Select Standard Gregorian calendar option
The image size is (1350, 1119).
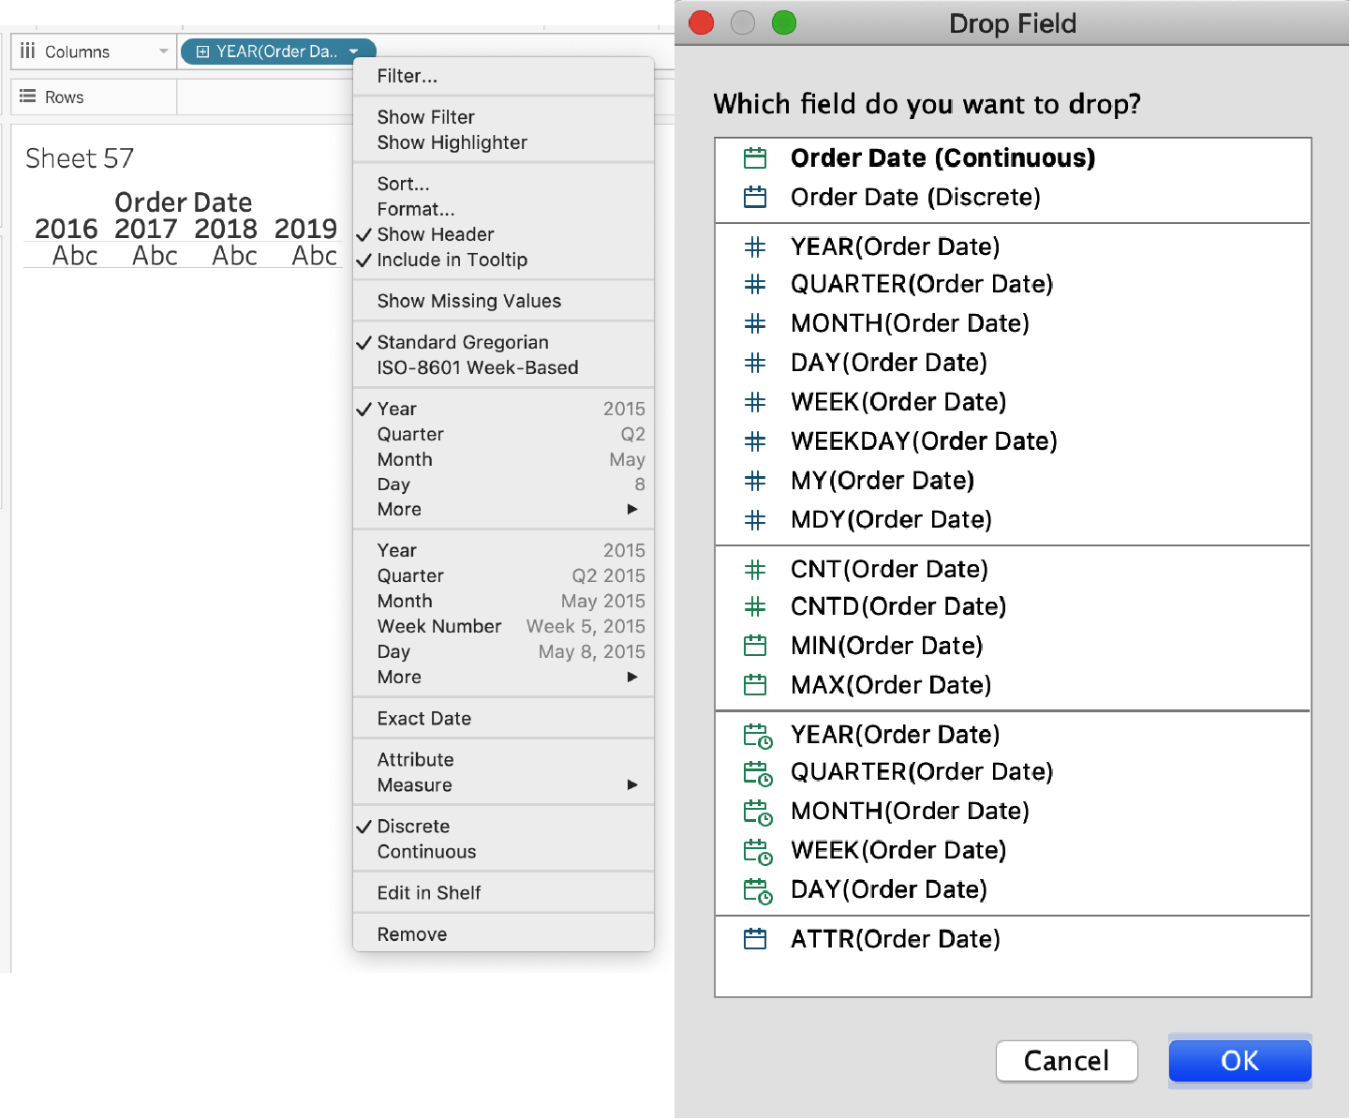click(503, 342)
